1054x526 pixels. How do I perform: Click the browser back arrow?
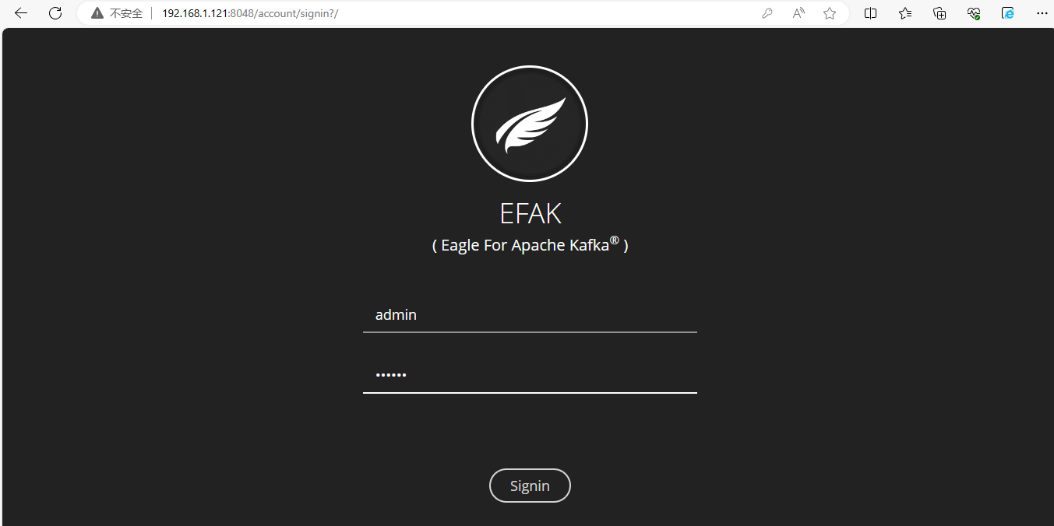21,13
